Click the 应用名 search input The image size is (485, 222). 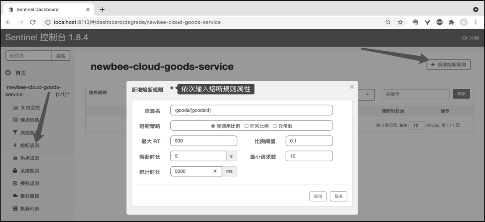[29, 56]
